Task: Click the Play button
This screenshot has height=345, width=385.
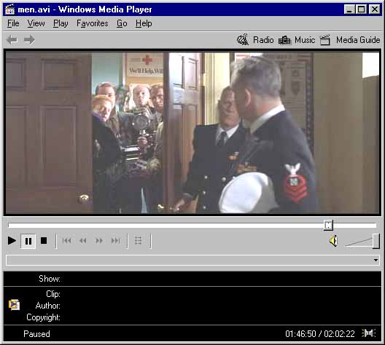Action: click(12, 241)
